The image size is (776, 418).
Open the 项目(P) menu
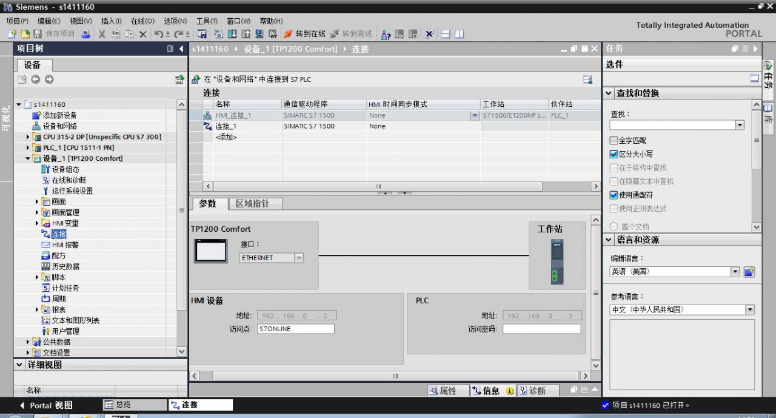pos(17,21)
